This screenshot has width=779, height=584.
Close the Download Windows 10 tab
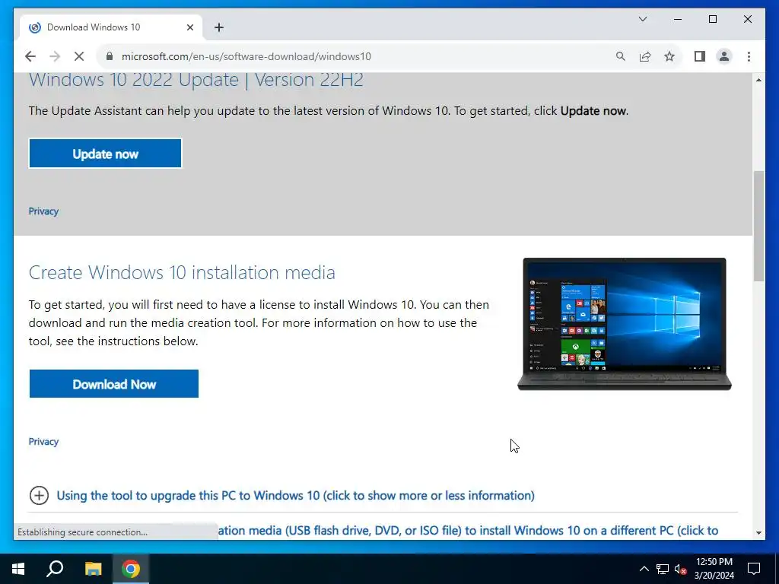click(x=189, y=27)
